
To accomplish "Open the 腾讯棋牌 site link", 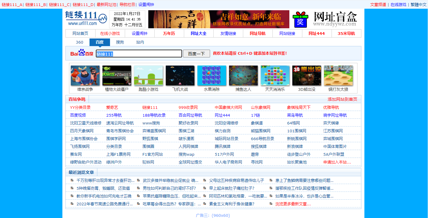I will click(223, 146).
